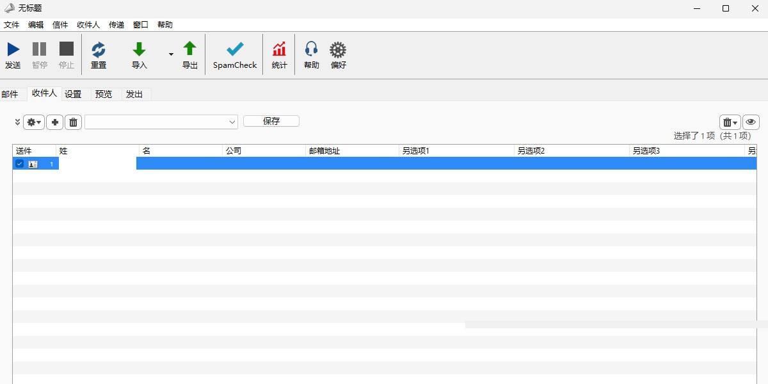Reset the delivery status
Viewport: 768px width, 384px height.
pos(99,54)
